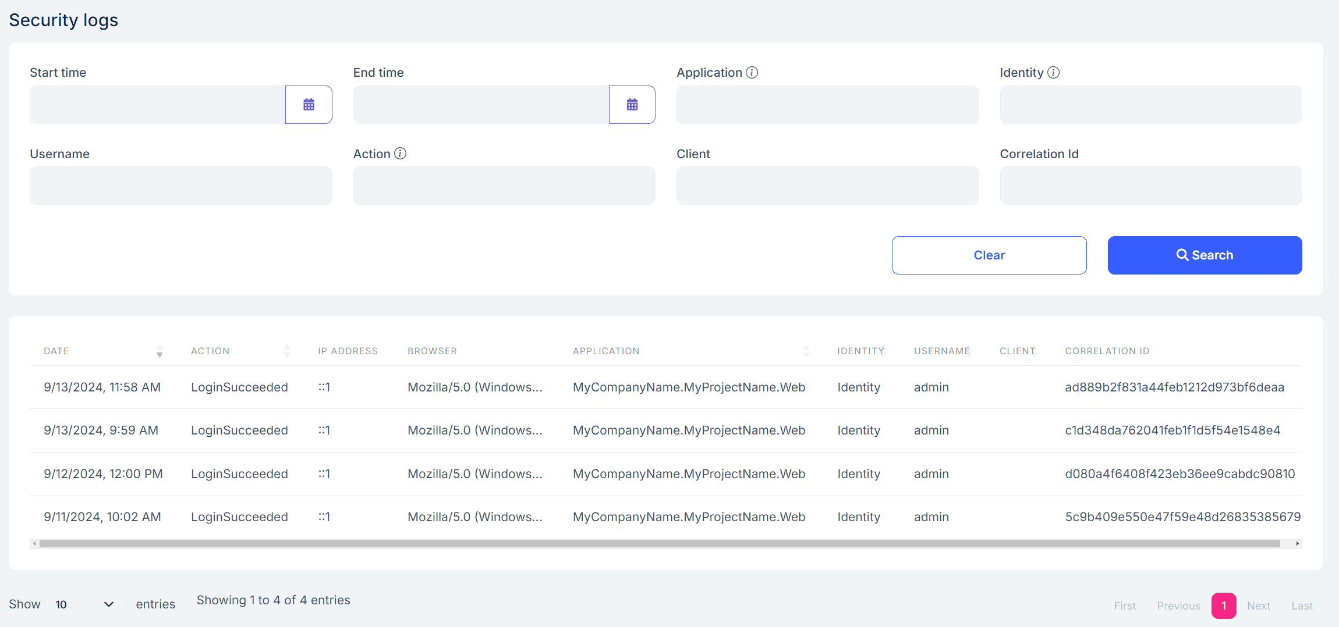
Task: Go to the Next page
Action: tap(1259, 605)
